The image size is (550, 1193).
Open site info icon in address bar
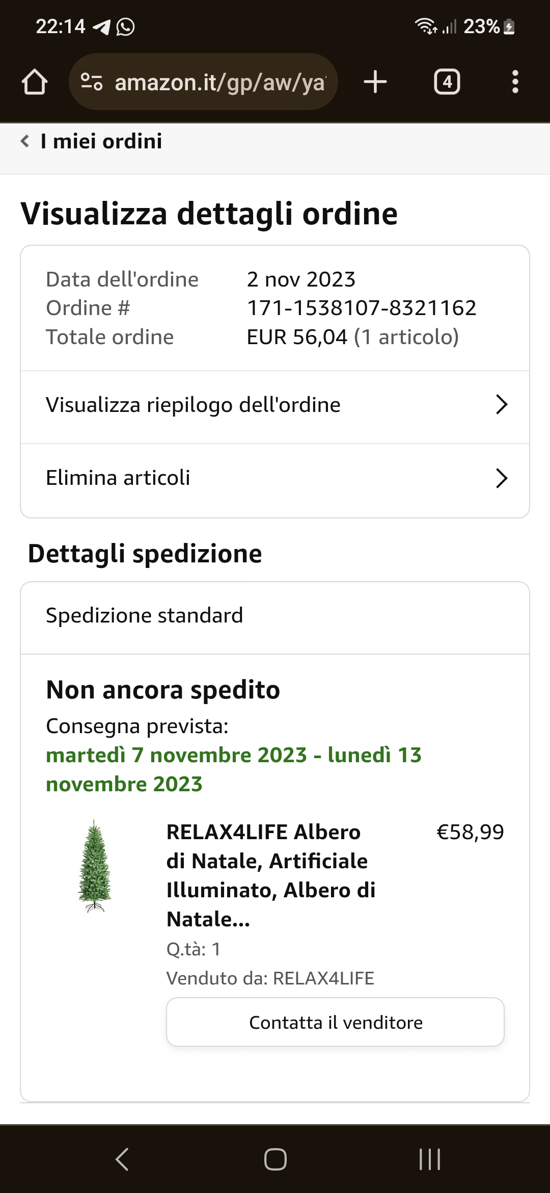(x=92, y=82)
